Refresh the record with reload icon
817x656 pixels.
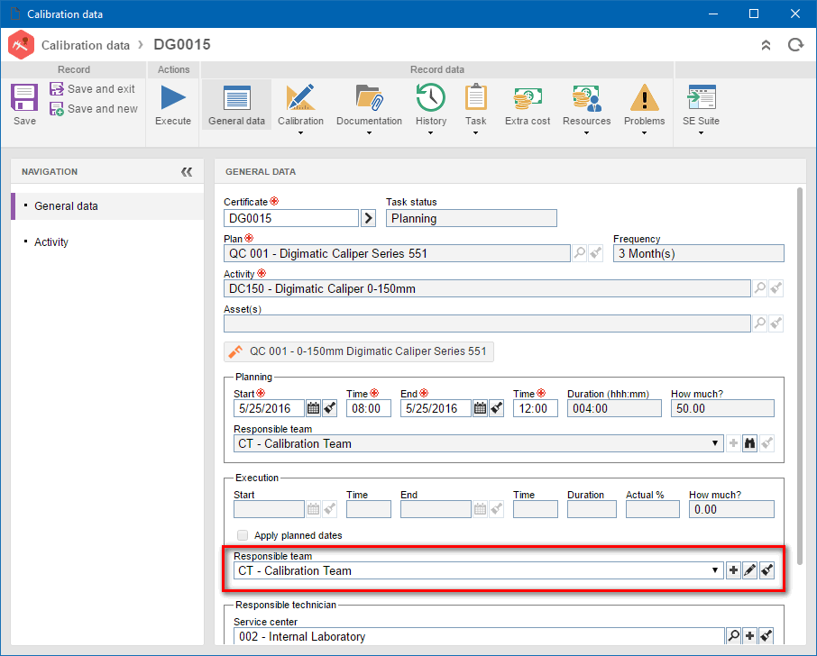pos(795,45)
